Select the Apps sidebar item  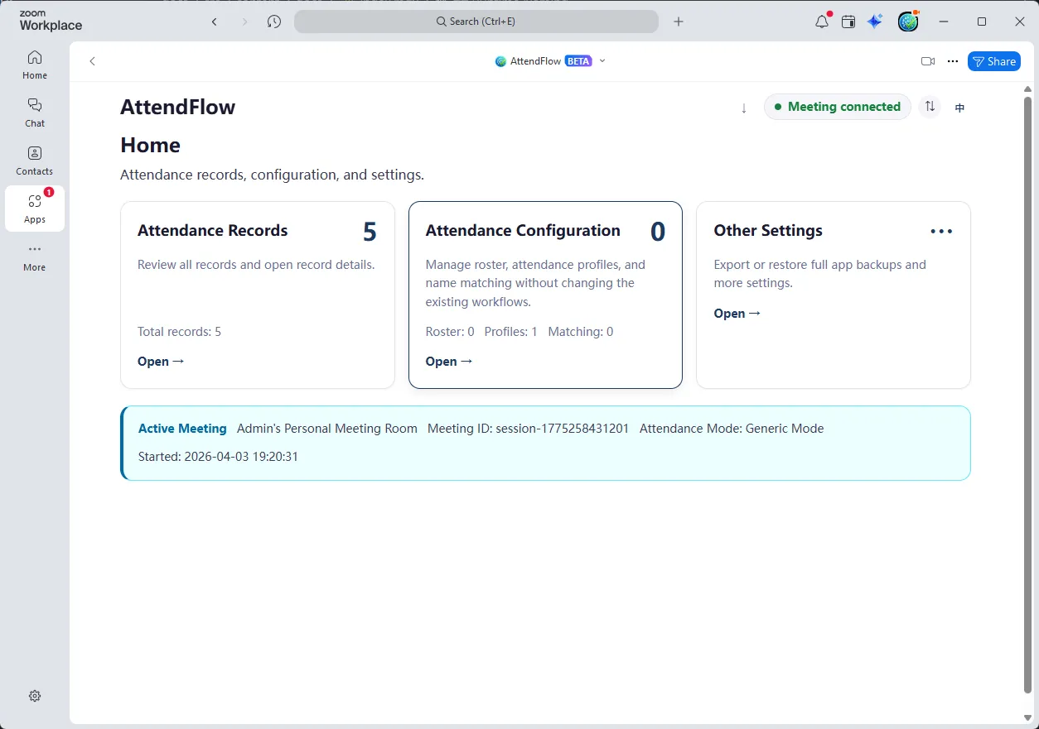click(35, 209)
